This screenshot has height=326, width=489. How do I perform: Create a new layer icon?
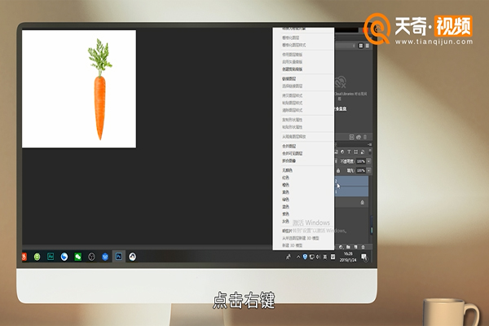(x=355, y=247)
